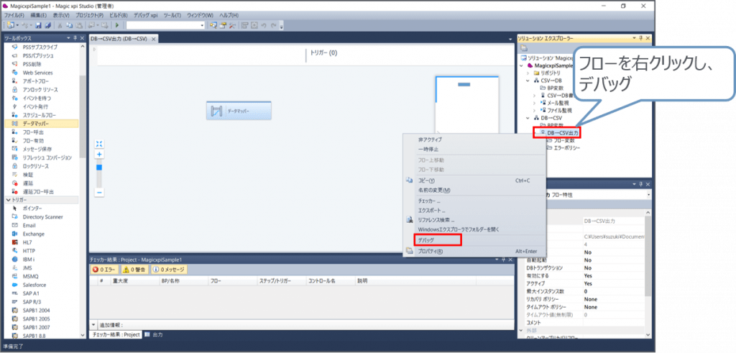Viewport: 736px width, 353px height.
Task: Toggle the 0 警告 warnings filter
Action: 134,269
